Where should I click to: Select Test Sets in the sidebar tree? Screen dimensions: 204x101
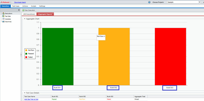coord(8,16)
